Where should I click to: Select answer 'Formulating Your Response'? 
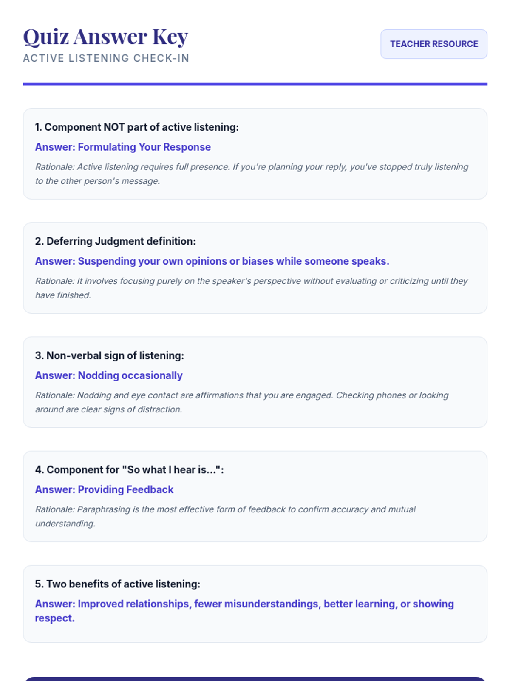[x=123, y=147]
